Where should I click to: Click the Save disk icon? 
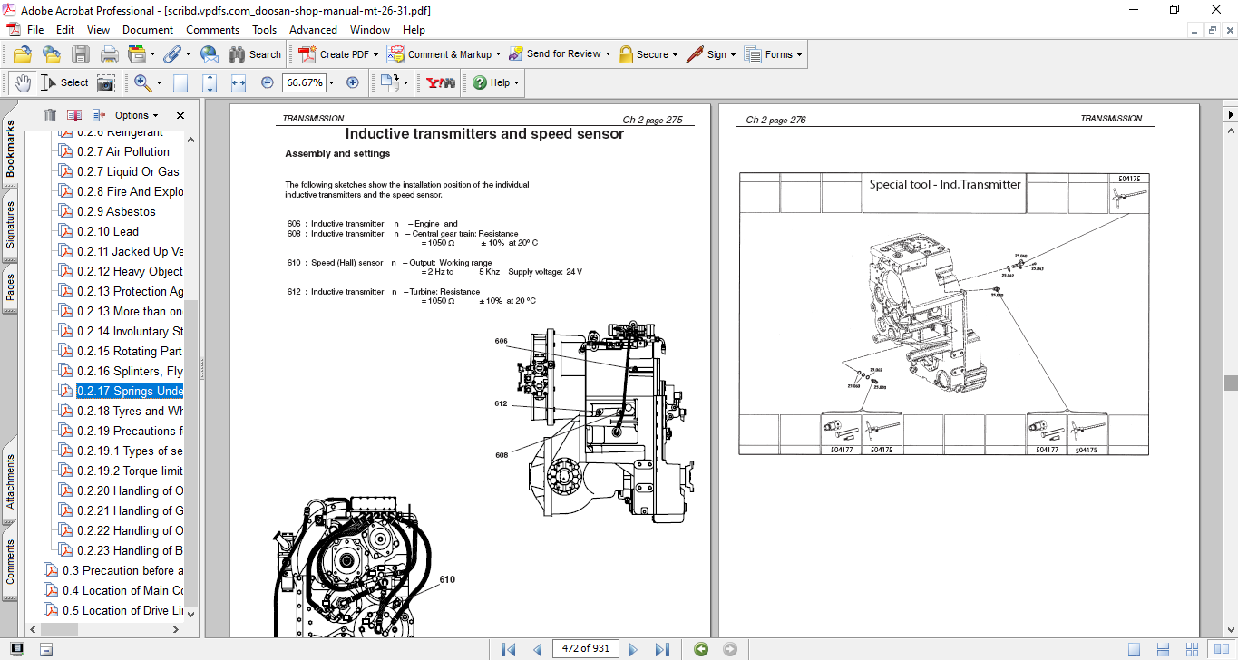coord(81,54)
